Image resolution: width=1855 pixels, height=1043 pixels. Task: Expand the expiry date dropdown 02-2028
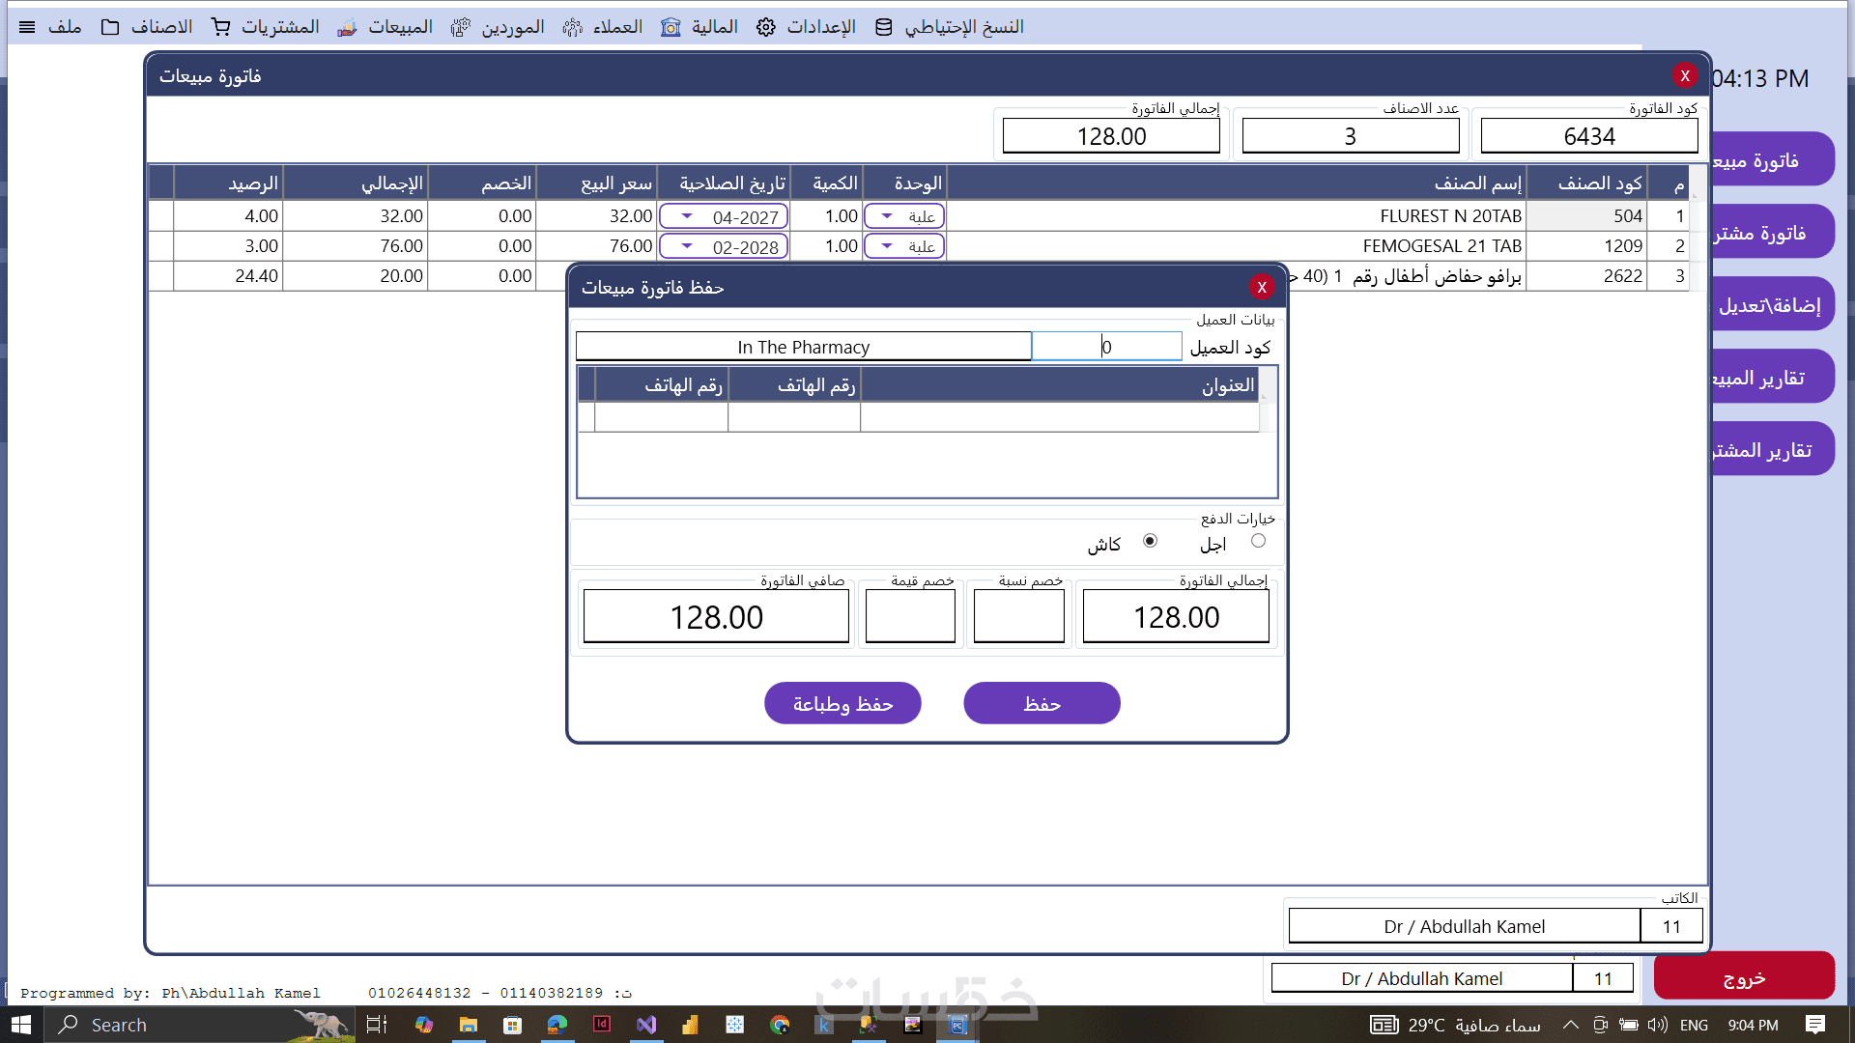[687, 246]
